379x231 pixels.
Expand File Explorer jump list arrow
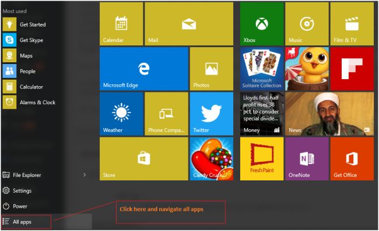[85, 175]
